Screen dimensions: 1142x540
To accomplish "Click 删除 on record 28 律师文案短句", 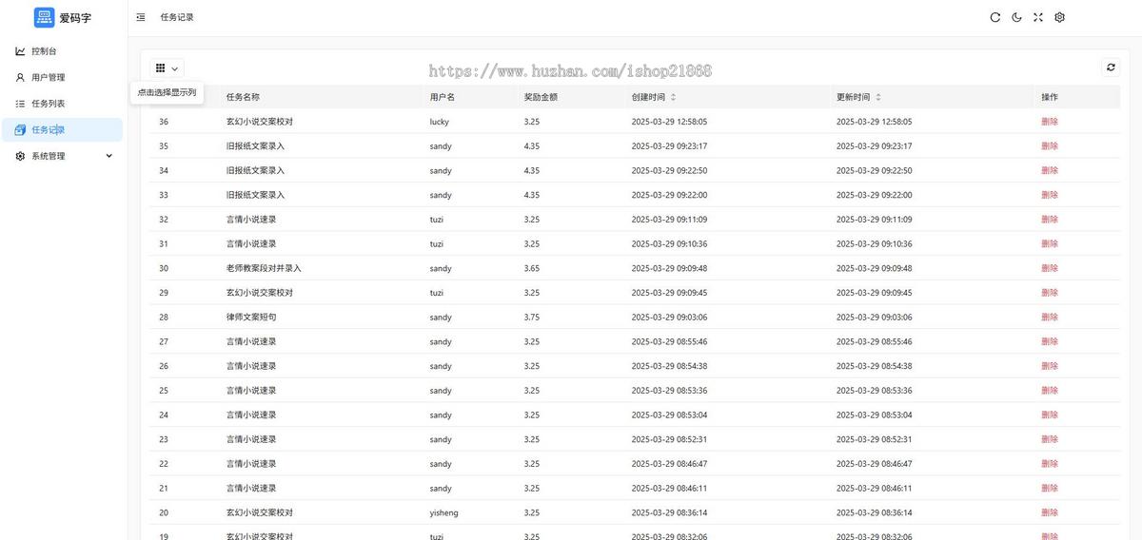I will tap(1049, 318).
